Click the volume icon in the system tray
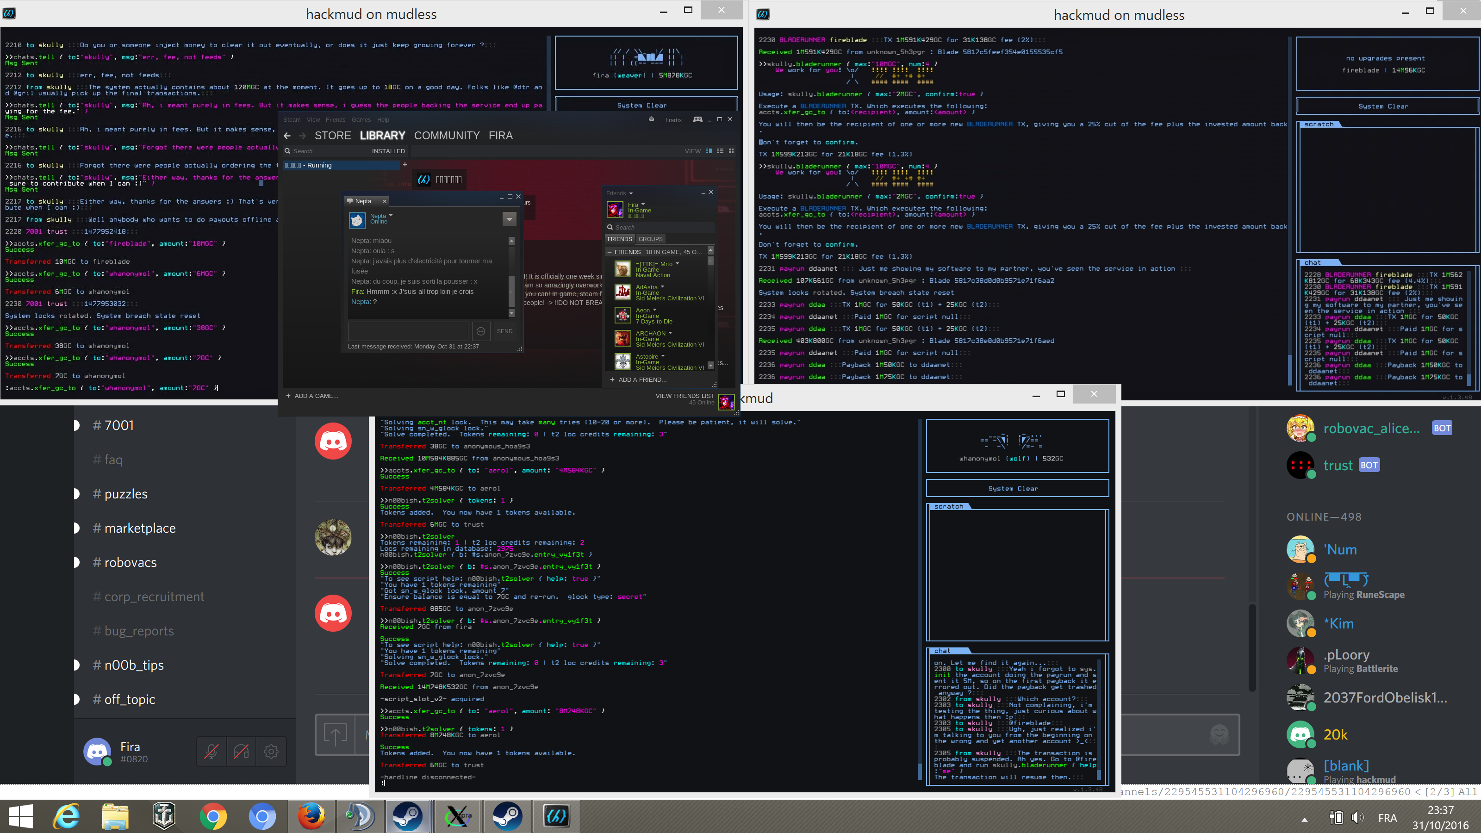The image size is (1481, 833). tap(1357, 817)
